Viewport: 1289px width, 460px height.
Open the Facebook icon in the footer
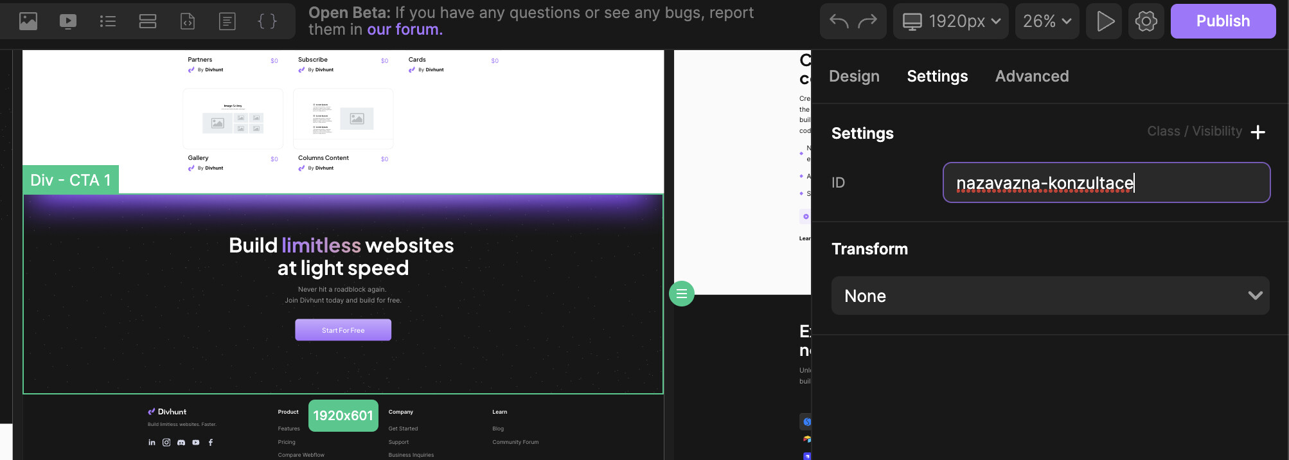(x=211, y=442)
